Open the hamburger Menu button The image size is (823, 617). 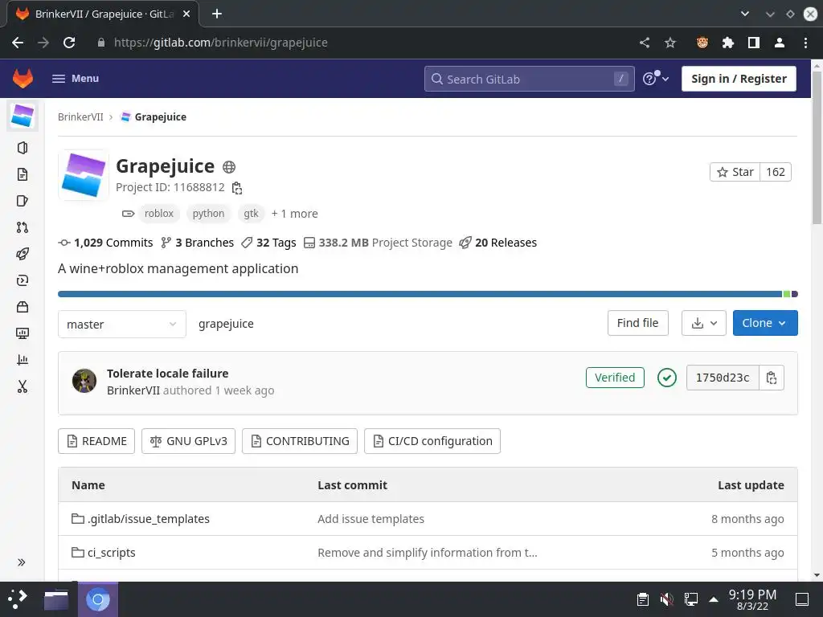click(x=76, y=79)
